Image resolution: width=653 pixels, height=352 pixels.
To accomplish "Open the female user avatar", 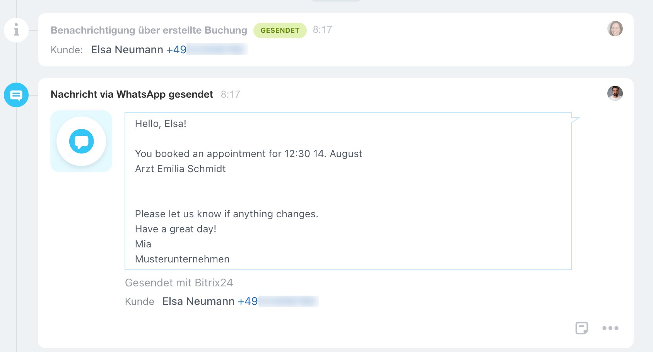I will tap(615, 29).
